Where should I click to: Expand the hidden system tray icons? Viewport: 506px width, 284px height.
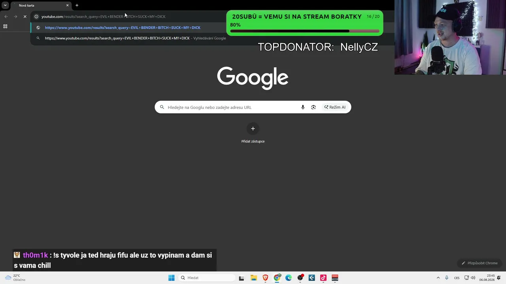pos(438,278)
